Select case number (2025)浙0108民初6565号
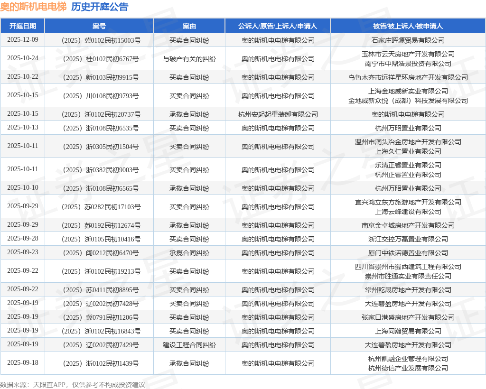The width and height of the screenshot is (486, 389). pyautogui.click(x=101, y=189)
